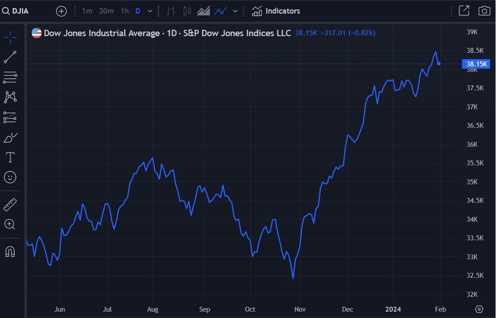Viewport: 496px width, 318px height.
Task: Select the 30m timeframe
Action: coord(106,11)
